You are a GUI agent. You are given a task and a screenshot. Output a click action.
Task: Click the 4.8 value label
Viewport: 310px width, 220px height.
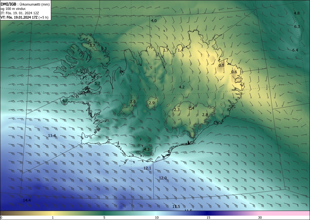pyautogui.click(x=297, y=13)
